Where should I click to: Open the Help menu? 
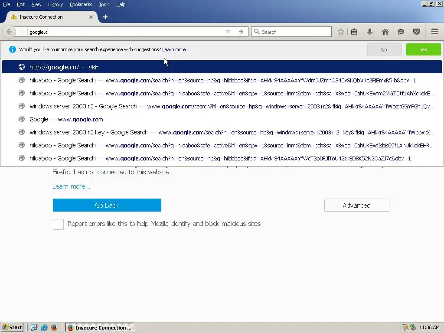point(121,4)
